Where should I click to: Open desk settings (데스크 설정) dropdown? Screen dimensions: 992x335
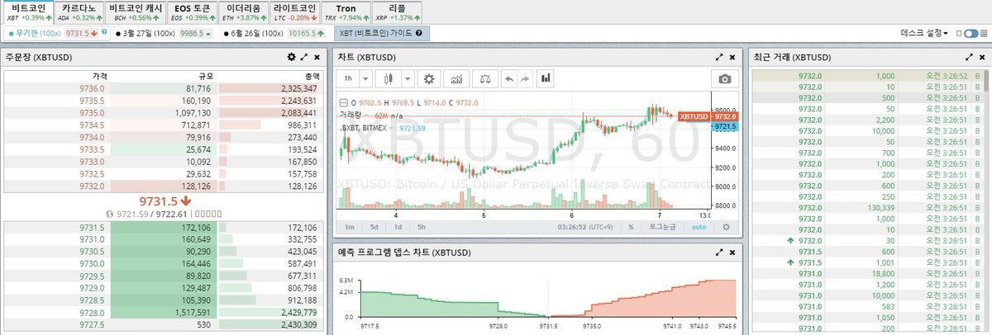[924, 33]
